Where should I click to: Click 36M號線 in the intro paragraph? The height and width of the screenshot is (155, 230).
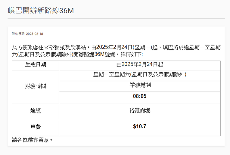click(x=105, y=54)
